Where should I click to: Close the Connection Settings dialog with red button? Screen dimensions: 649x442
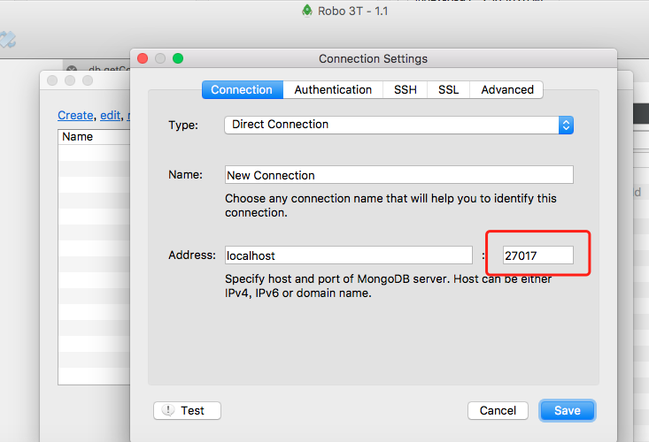click(143, 58)
